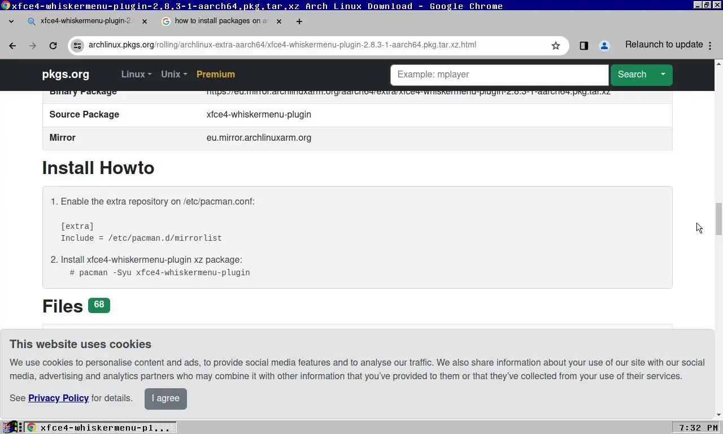The image size is (723, 434).
Task: Go back to the previous page
Action: pos(12,46)
